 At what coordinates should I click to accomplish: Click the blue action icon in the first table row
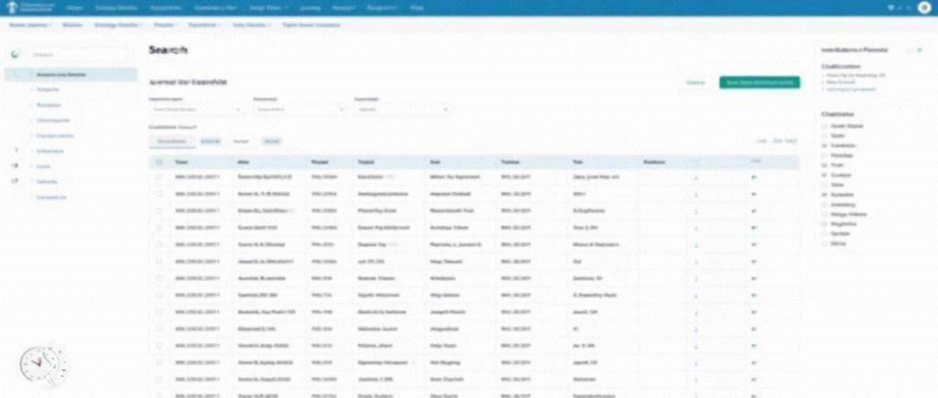(695, 177)
